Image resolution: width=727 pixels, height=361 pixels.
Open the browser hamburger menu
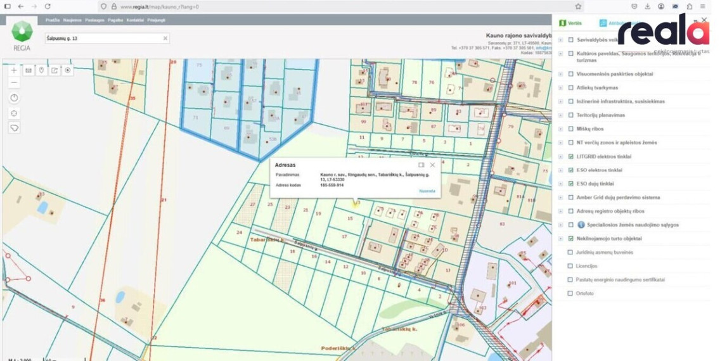pyautogui.click(x=703, y=6)
